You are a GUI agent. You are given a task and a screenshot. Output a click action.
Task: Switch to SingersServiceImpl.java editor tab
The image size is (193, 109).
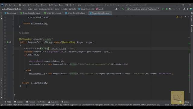point(76,13)
